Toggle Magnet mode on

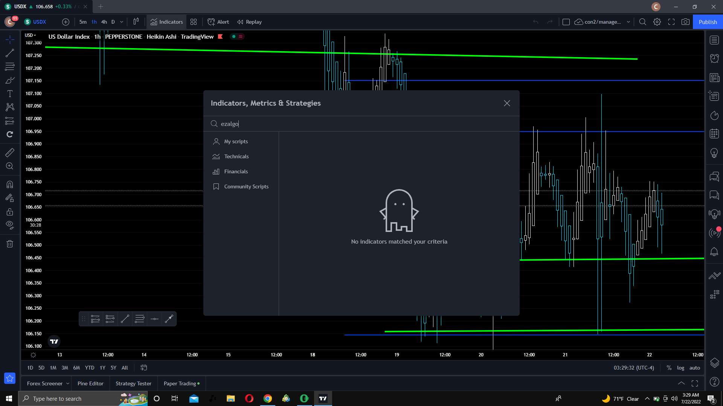point(10,185)
